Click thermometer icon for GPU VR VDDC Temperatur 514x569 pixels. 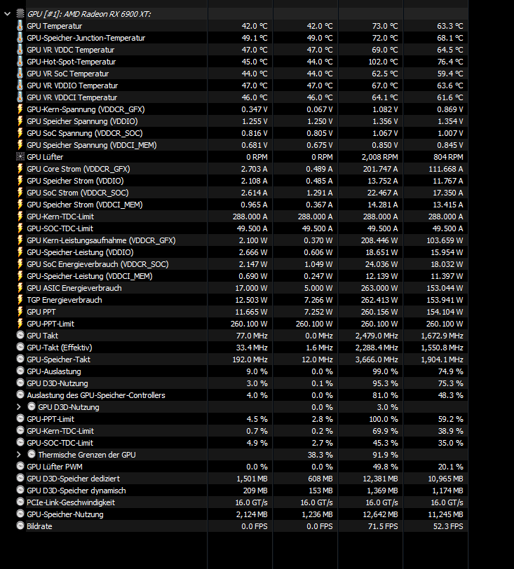(20, 50)
